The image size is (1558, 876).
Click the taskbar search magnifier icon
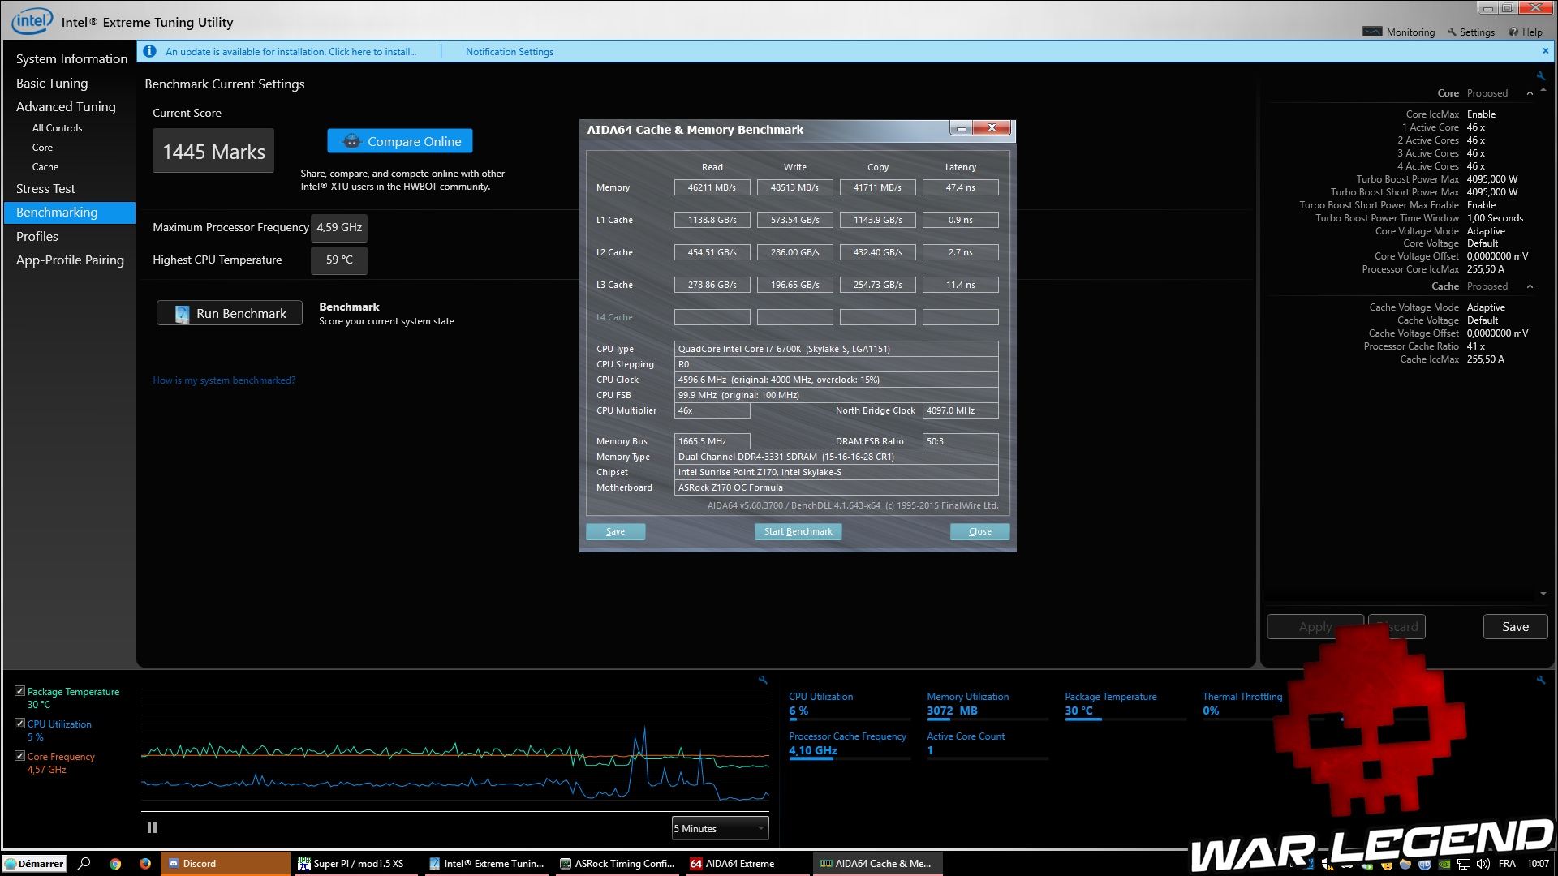84,864
